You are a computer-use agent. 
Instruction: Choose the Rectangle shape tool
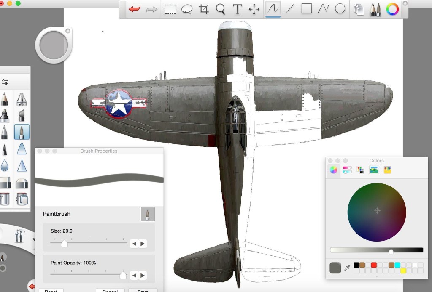[306, 9]
